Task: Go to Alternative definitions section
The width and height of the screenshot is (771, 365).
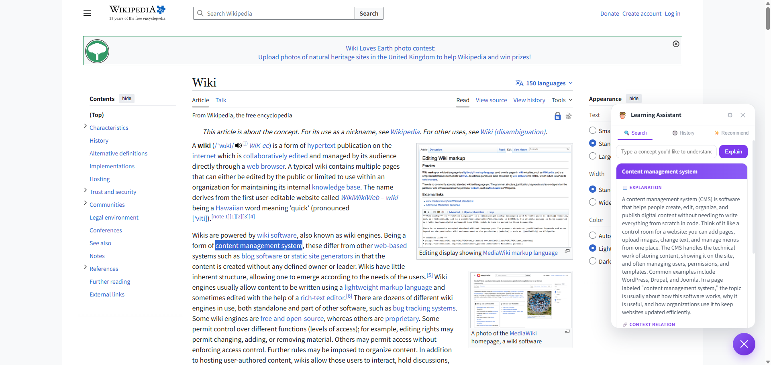Action: point(118,153)
